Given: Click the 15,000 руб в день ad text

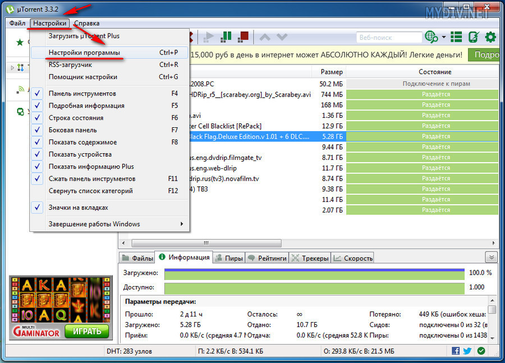Looking at the screenshot, I should (x=326, y=55).
